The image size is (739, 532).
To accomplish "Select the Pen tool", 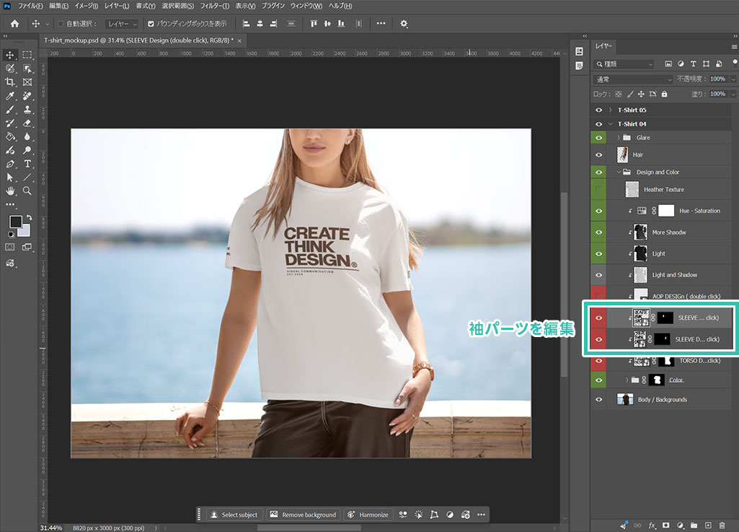I will pyautogui.click(x=10, y=164).
